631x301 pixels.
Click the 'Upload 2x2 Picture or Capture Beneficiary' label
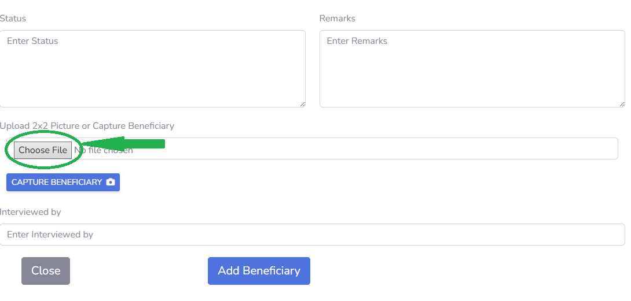[87, 126]
